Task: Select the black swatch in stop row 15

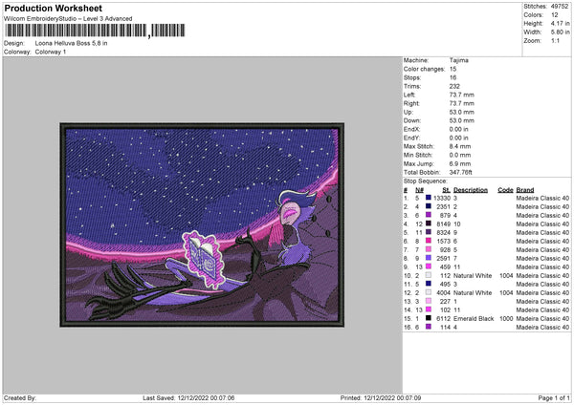Action: (429, 318)
